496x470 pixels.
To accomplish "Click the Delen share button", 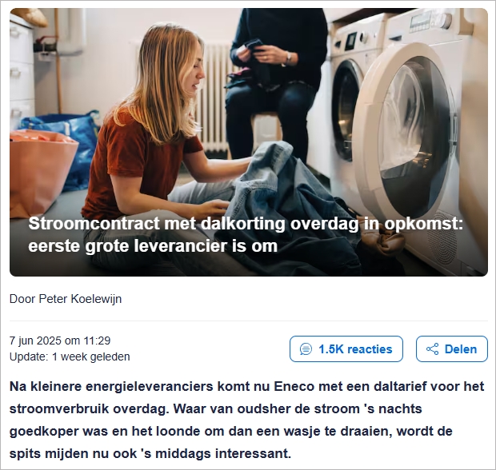I will click(x=452, y=349).
